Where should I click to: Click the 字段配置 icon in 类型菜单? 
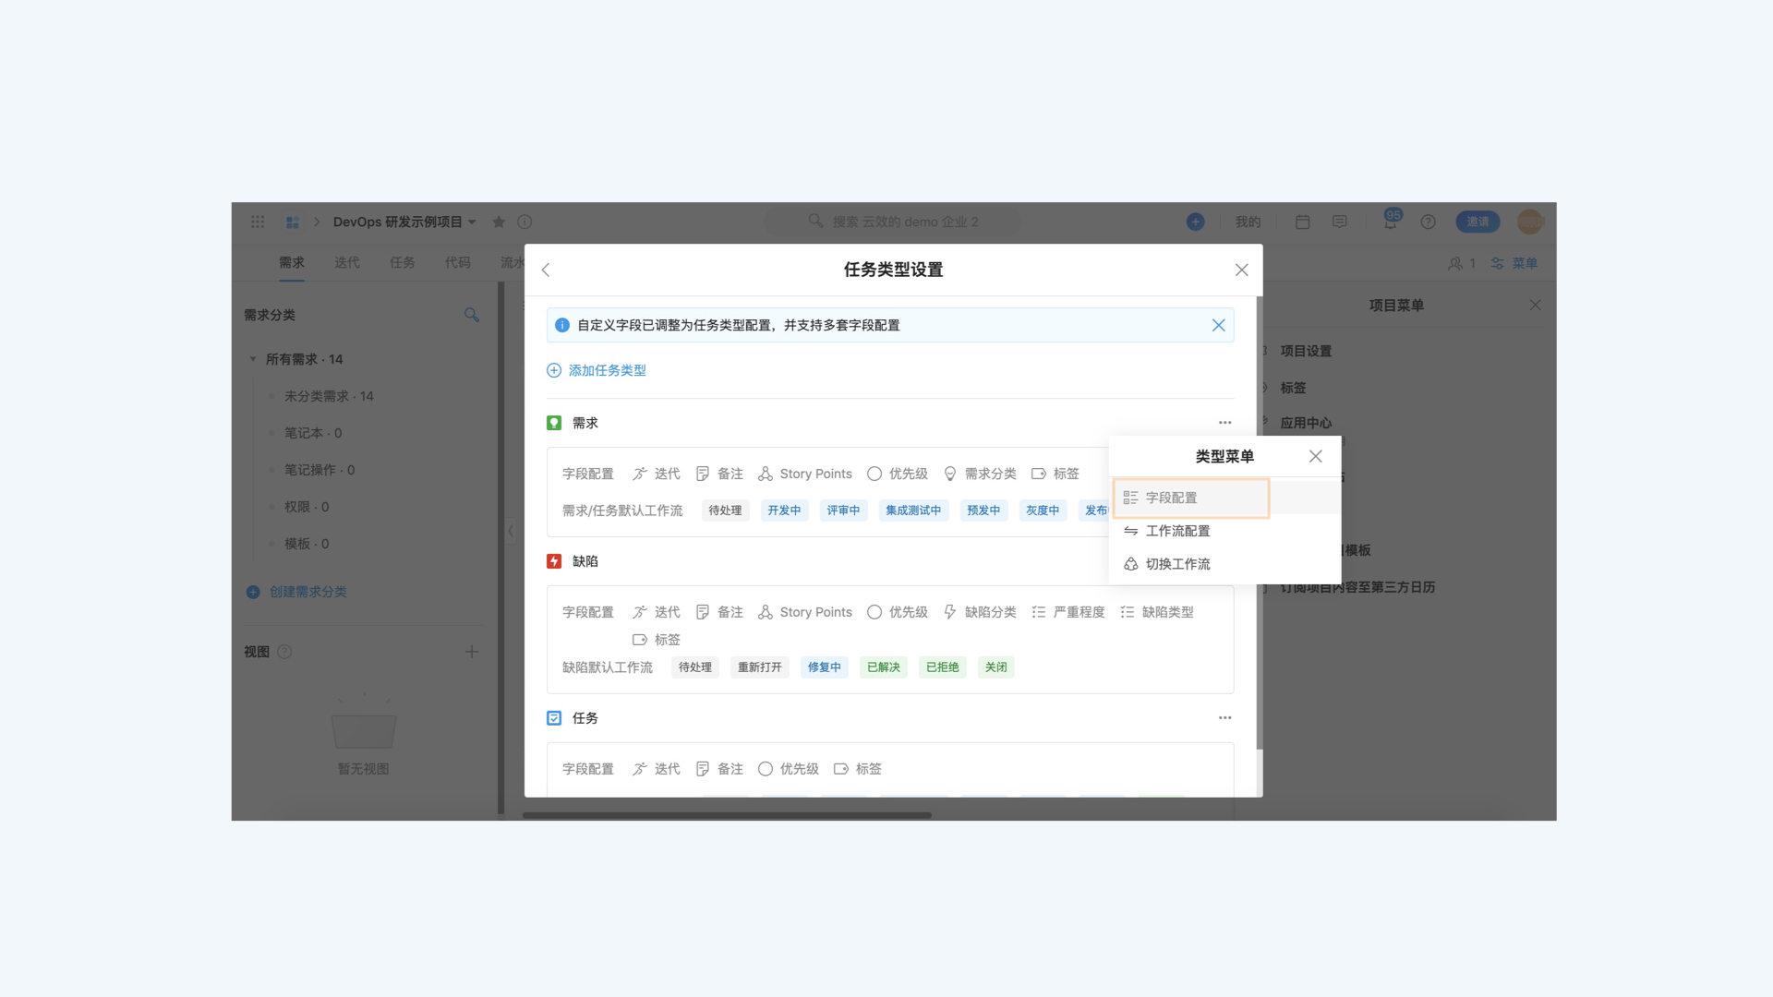click(1130, 498)
